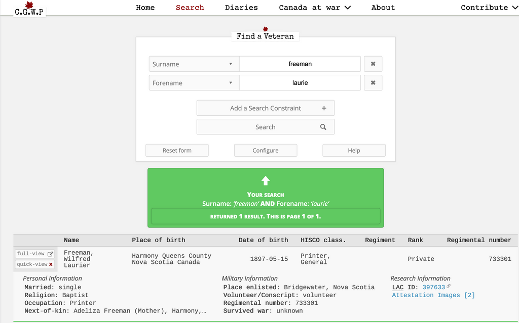Click the Configure button
Screen dimensions: 519x323
tap(266, 151)
